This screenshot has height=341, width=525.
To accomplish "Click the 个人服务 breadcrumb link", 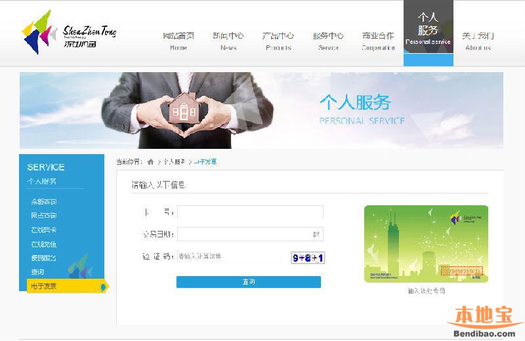I will click(x=174, y=162).
